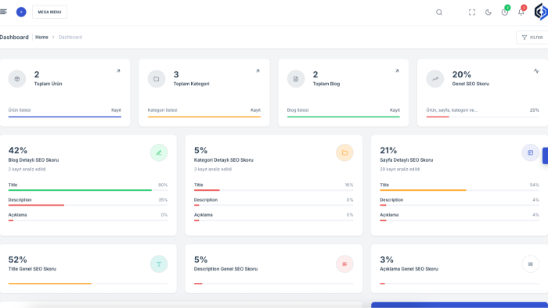Click the Blog Detaylı SEO pencil icon
The width and height of the screenshot is (548, 308).
click(x=159, y=152)
